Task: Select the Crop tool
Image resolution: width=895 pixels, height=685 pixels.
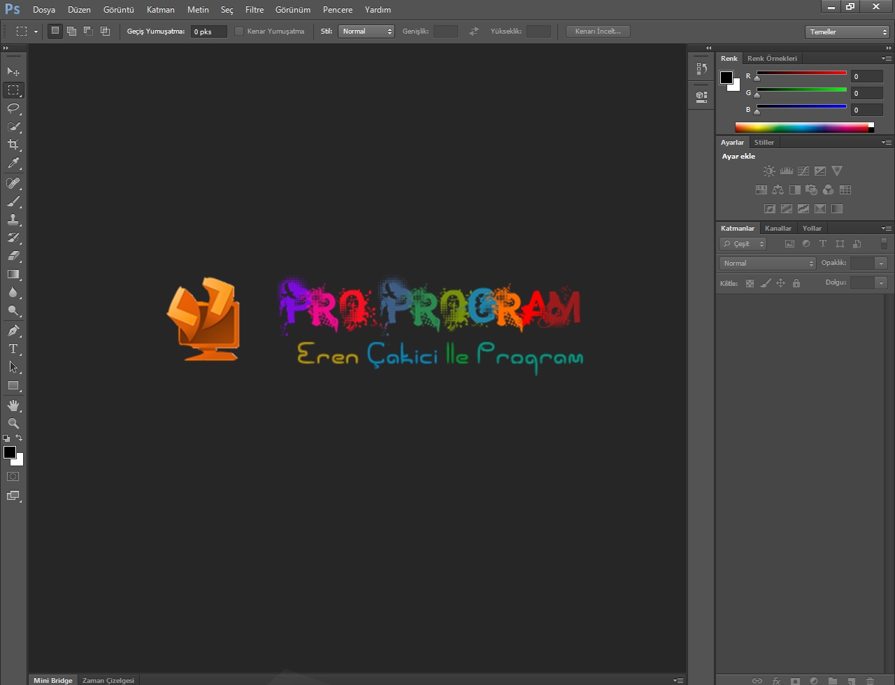Action: tap(13, 145)
